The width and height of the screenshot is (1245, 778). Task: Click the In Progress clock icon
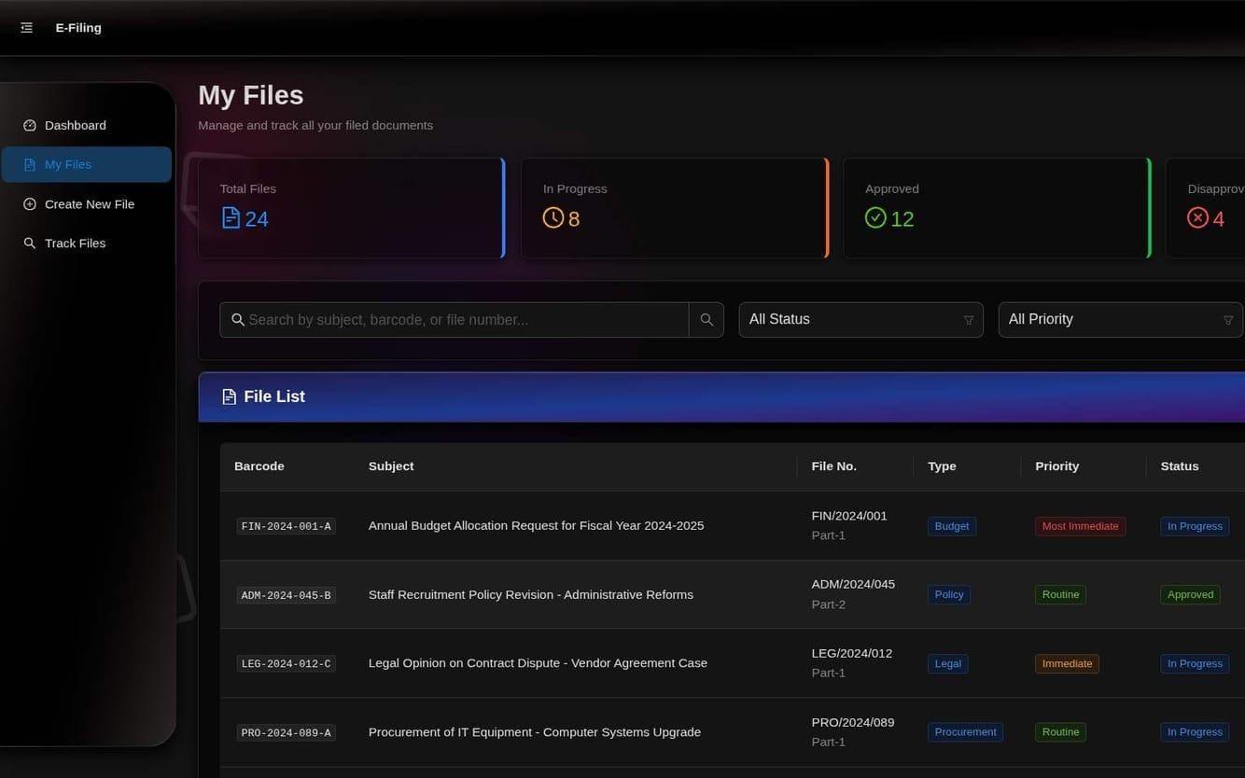click(x=553, y=218)
